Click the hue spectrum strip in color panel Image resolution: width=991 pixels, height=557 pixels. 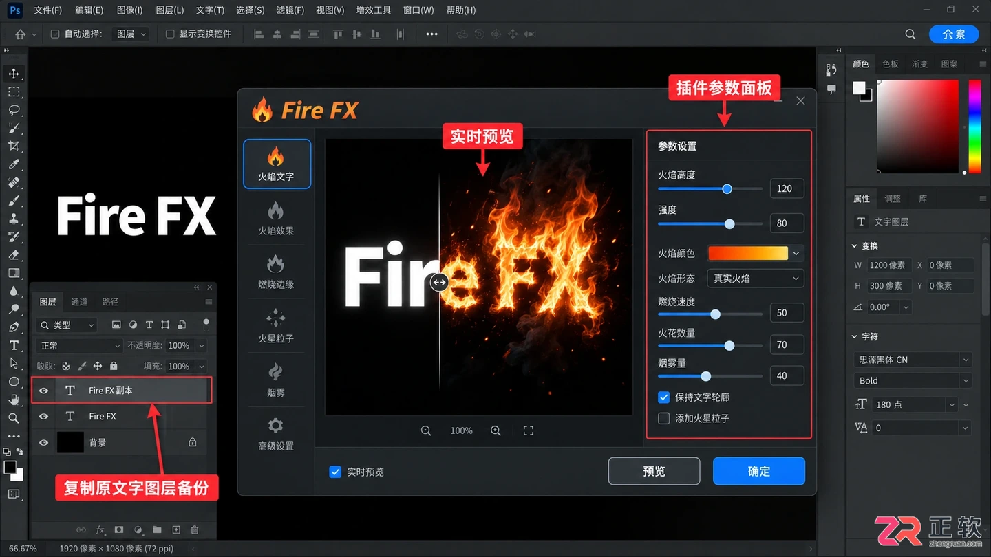(974, 127)
